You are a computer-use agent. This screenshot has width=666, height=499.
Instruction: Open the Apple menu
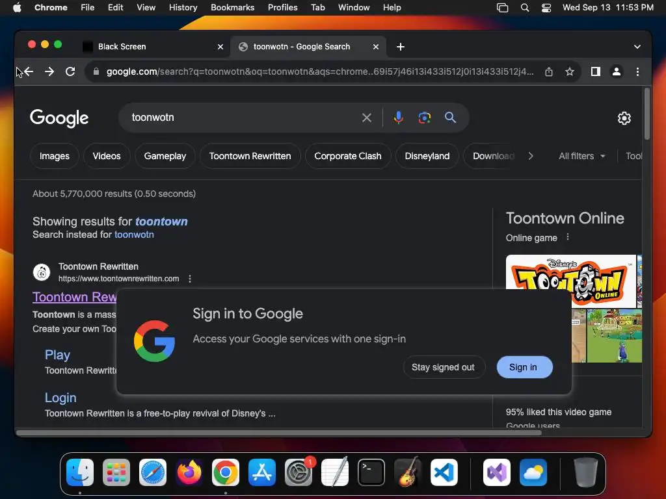[17, 8]
